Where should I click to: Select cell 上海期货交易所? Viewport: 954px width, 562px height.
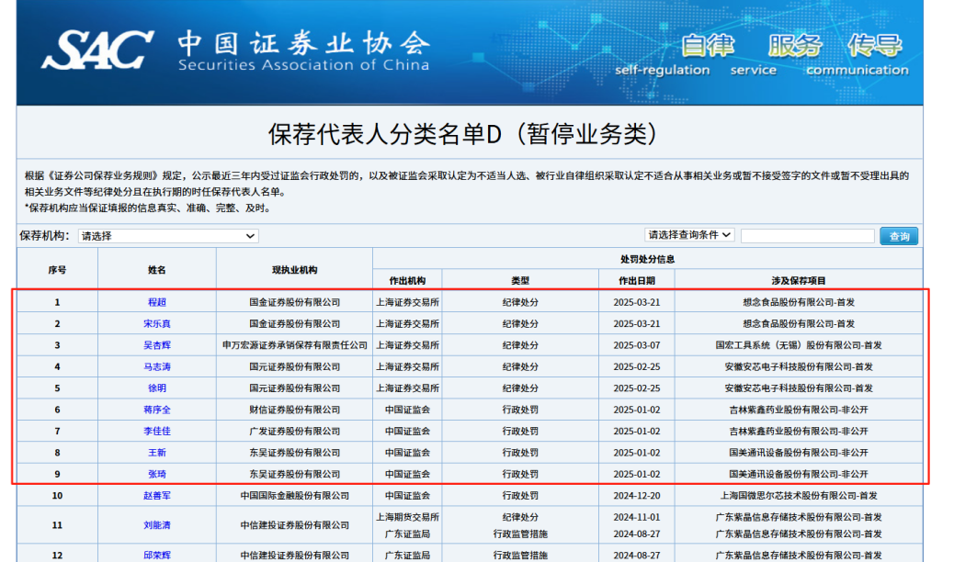pyautogui.click(x=408, y=517)
